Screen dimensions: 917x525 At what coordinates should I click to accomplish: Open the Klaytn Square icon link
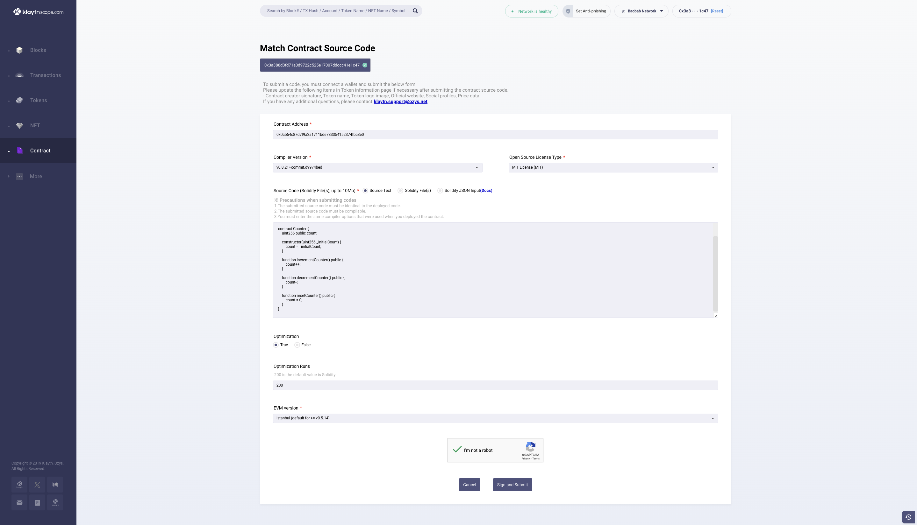pos(55,502)
